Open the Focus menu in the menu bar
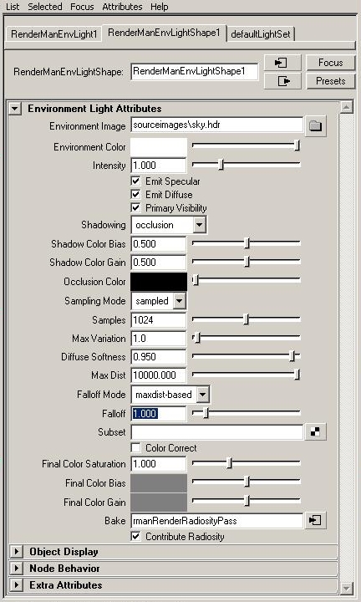Screen dimensions: 361x602 (x=82, y=7)
